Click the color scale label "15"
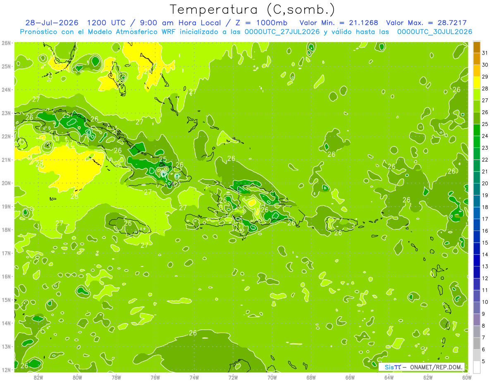The width and height of the screenshot is (496, 383). 485,243
